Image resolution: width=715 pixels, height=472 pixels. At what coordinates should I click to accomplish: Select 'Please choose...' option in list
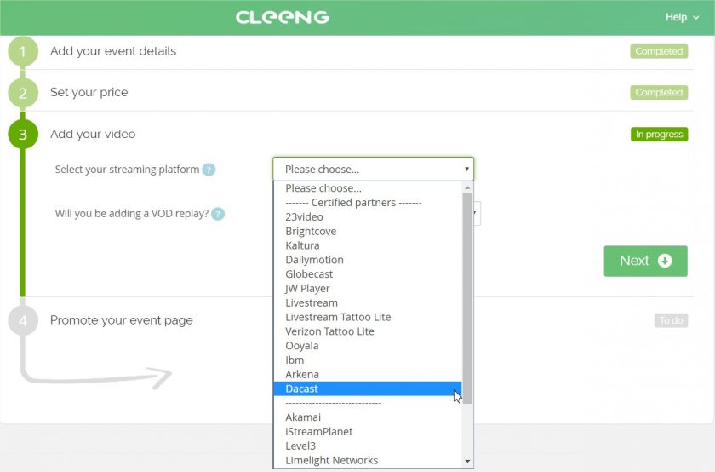(368, 188)
